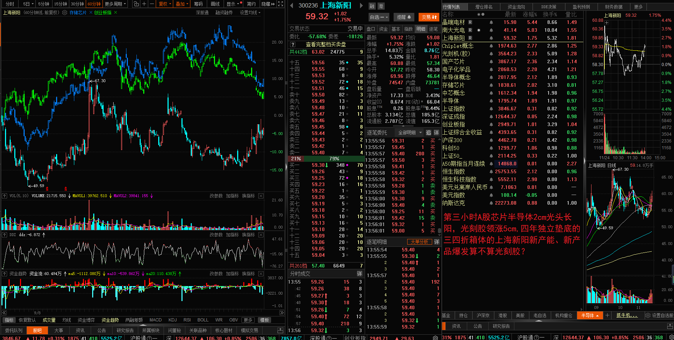This screenshot has width=674, height=340.
Task: Click the 21% buy/sell ratio bar
Action: [296, 159]
